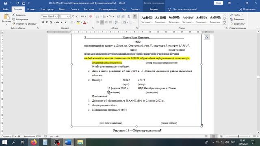Toggle italic (К) formatting
The image size is (260, 146).
(x=47, y=22)
